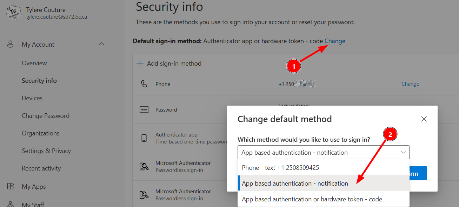The height and width of the screenshot is (207, 459).
Task: Click the Tylere Couture profile avatar
Action: pos(14,13)
